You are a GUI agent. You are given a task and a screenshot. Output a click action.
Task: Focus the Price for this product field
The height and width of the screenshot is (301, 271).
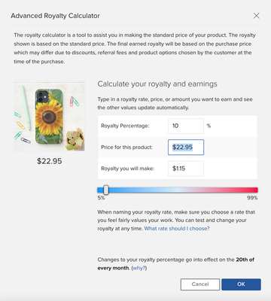pyautogui.click(x=186, y=147)
